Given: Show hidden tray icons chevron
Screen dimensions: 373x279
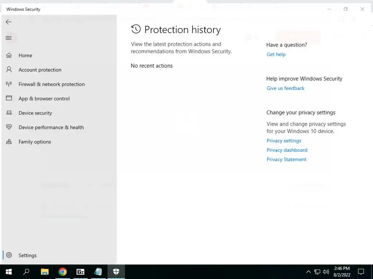Looking at the screenshot, I should pos(308,272).
